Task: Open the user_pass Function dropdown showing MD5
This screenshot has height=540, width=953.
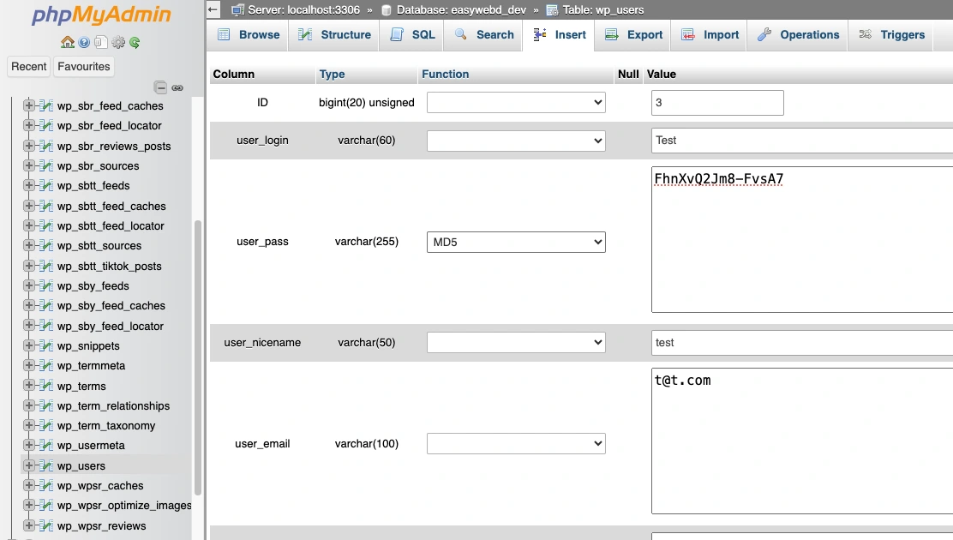Action: pyautogui.click(x=515, y=242)
